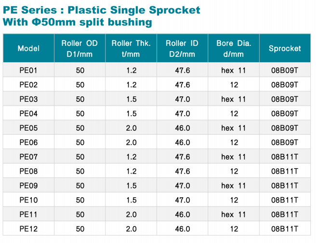Click the Model column header
The height and width of the screenshot is (243, 319).
click(x=28, y=48)
